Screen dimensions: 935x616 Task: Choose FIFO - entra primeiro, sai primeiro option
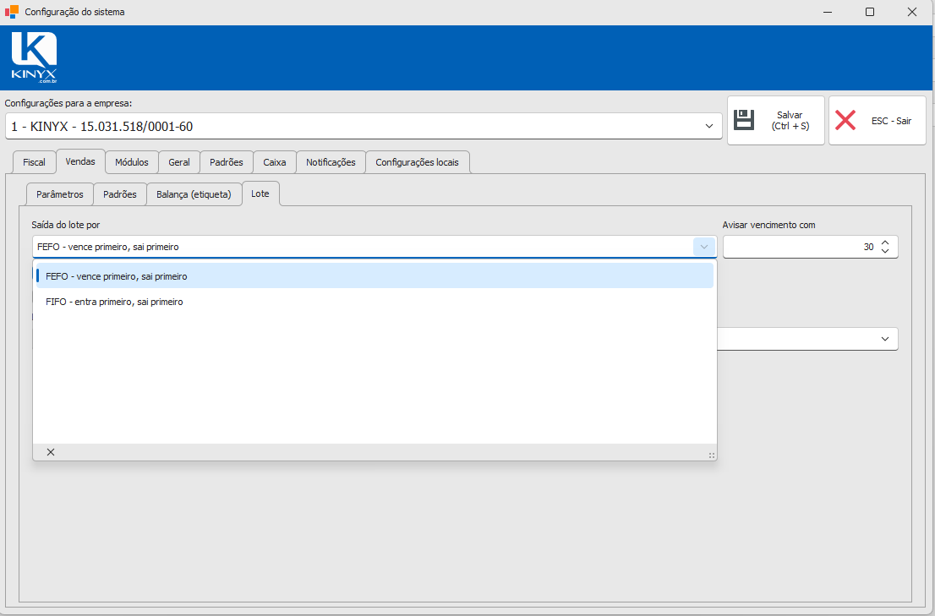pyautogui.click(x=375, y=302)
